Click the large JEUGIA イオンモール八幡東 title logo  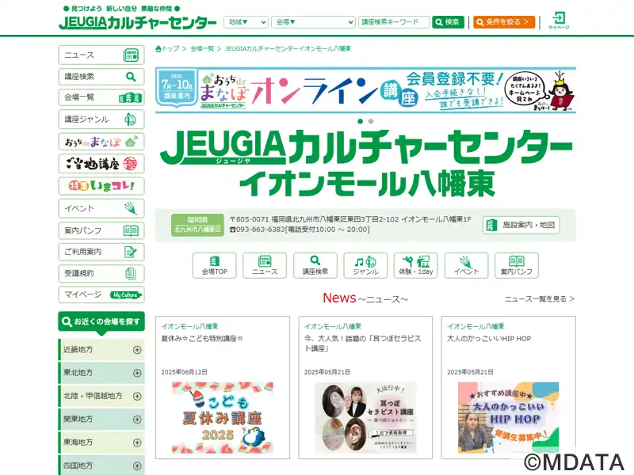pyautogui.click(x=366, y=163)
